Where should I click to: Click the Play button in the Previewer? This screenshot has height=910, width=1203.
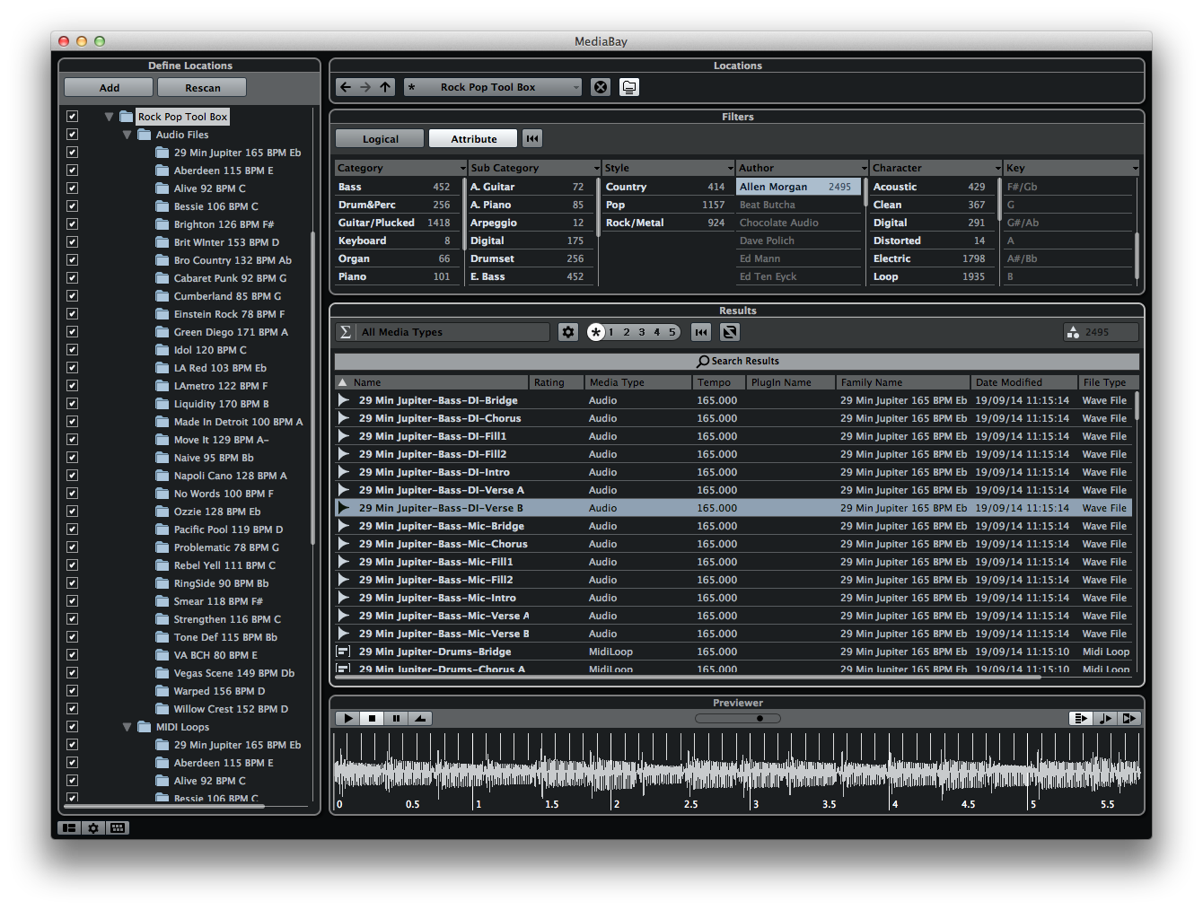(347, 718)
